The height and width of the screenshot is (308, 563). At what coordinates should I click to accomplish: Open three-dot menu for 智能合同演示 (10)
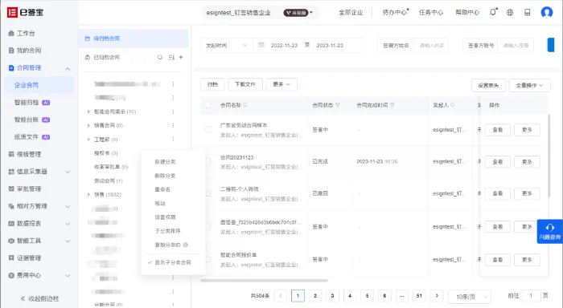click(173, 111)
